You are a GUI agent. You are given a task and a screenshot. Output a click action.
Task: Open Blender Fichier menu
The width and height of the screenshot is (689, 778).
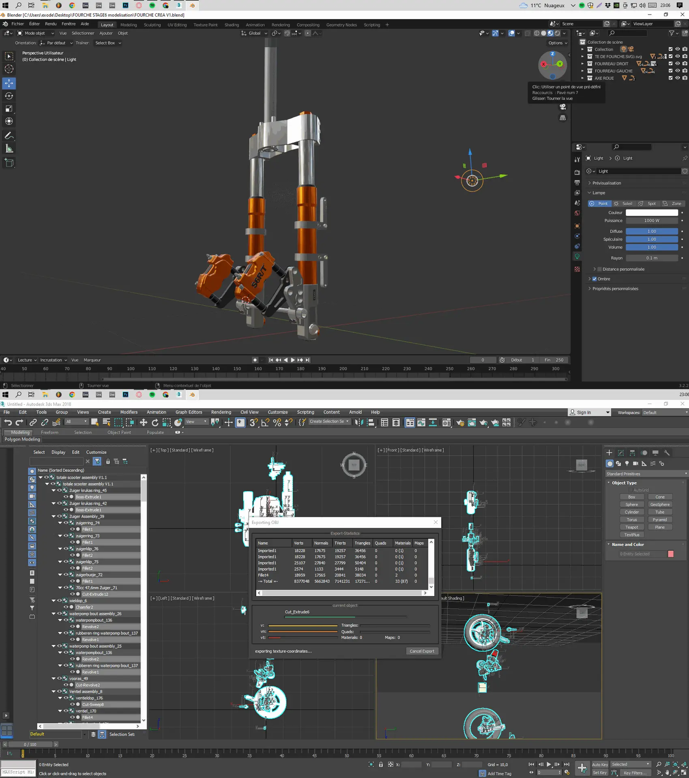[x=17, y=24]
